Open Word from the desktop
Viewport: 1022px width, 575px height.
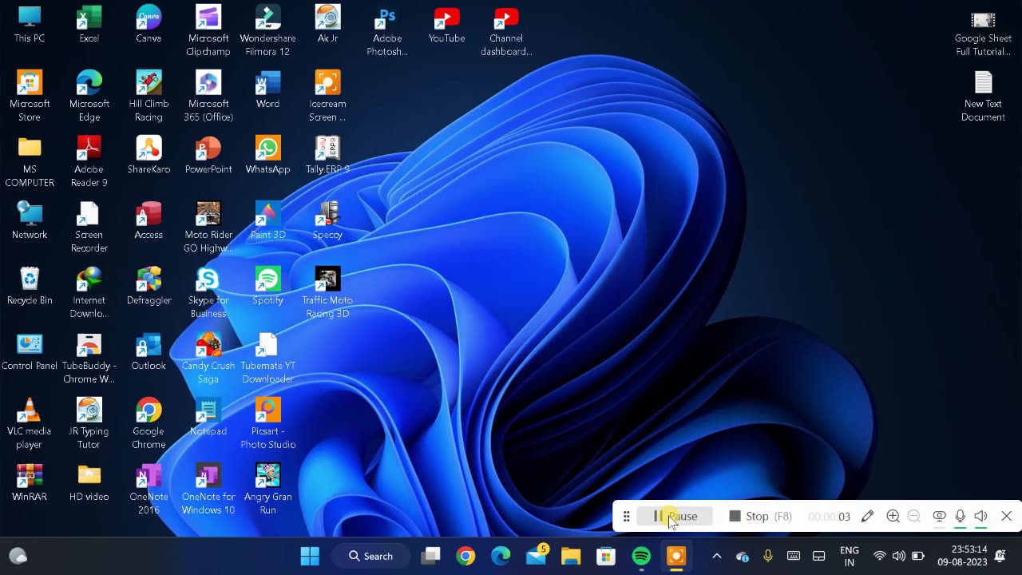[267, 90]
